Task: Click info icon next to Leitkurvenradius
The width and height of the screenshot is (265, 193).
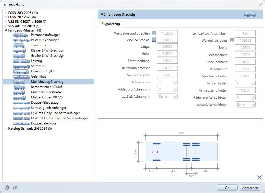Action: [x=154, y=40]
